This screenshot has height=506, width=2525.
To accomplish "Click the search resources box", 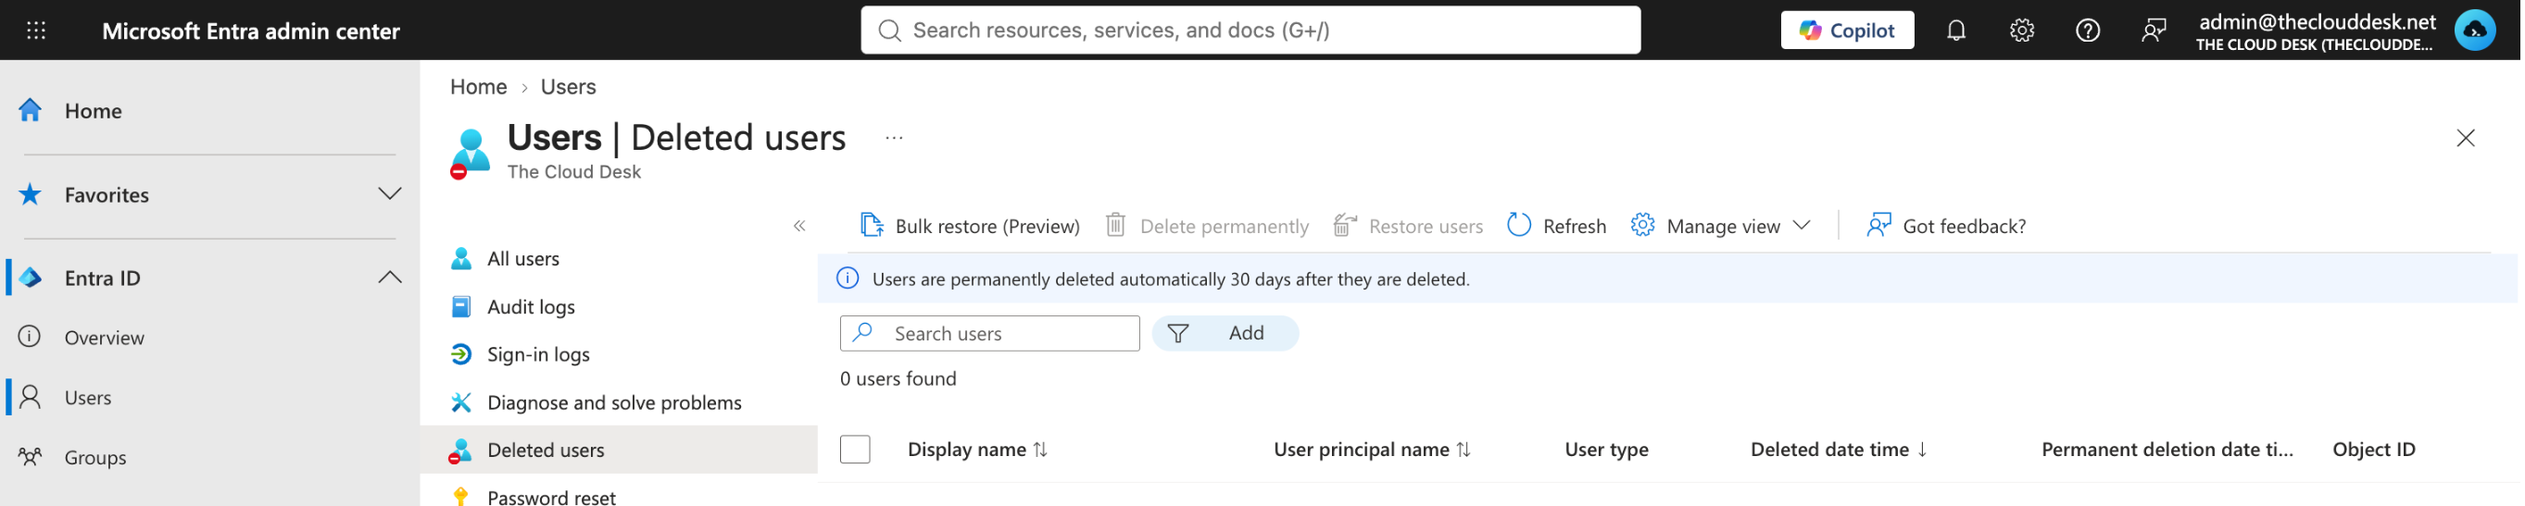I will pyautogui.click(x=1250, y=31).
